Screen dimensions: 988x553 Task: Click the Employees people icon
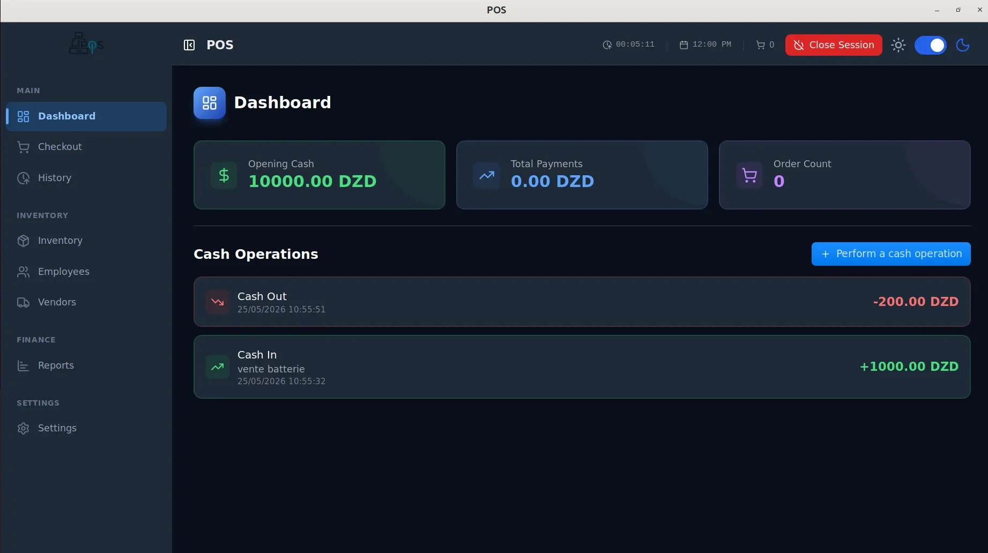(23, 272)
